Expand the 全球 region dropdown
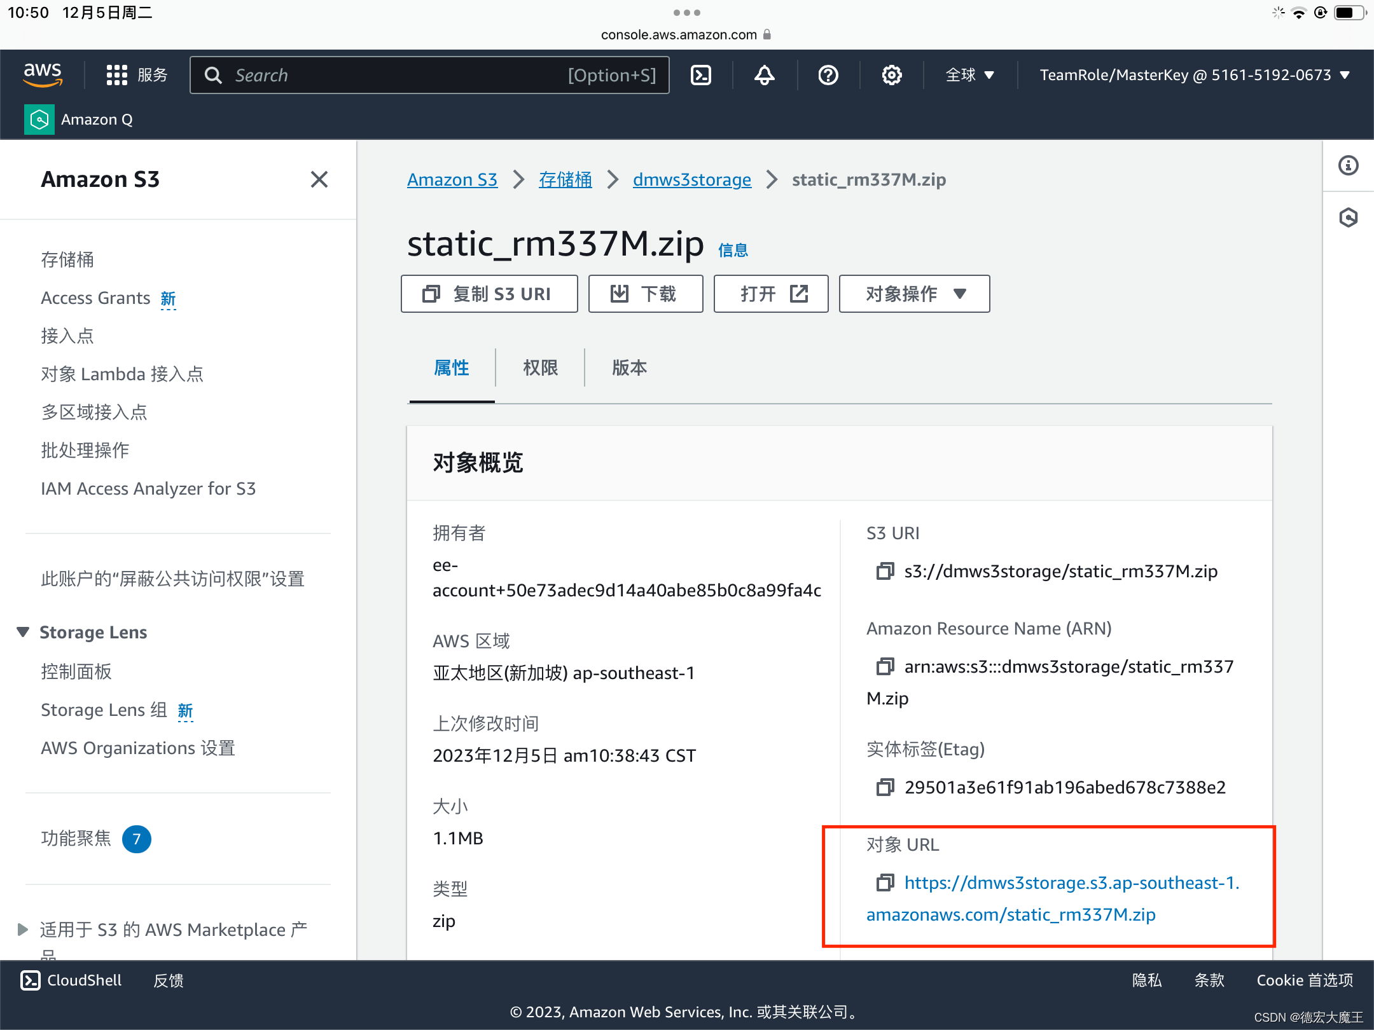This screenshot has height=1030, width=1374. 969,75
